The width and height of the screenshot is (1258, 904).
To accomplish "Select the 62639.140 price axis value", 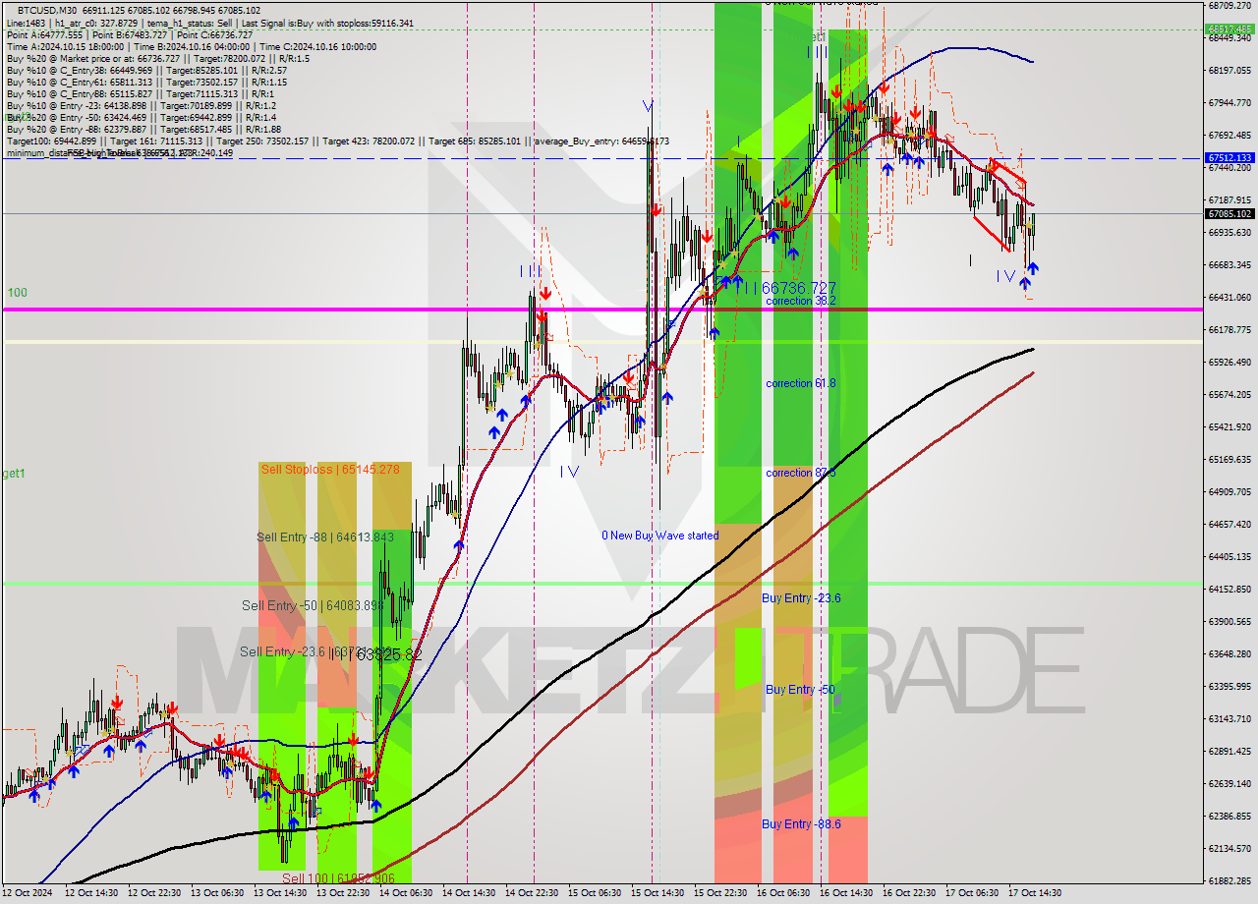I will pos(1229,783).
